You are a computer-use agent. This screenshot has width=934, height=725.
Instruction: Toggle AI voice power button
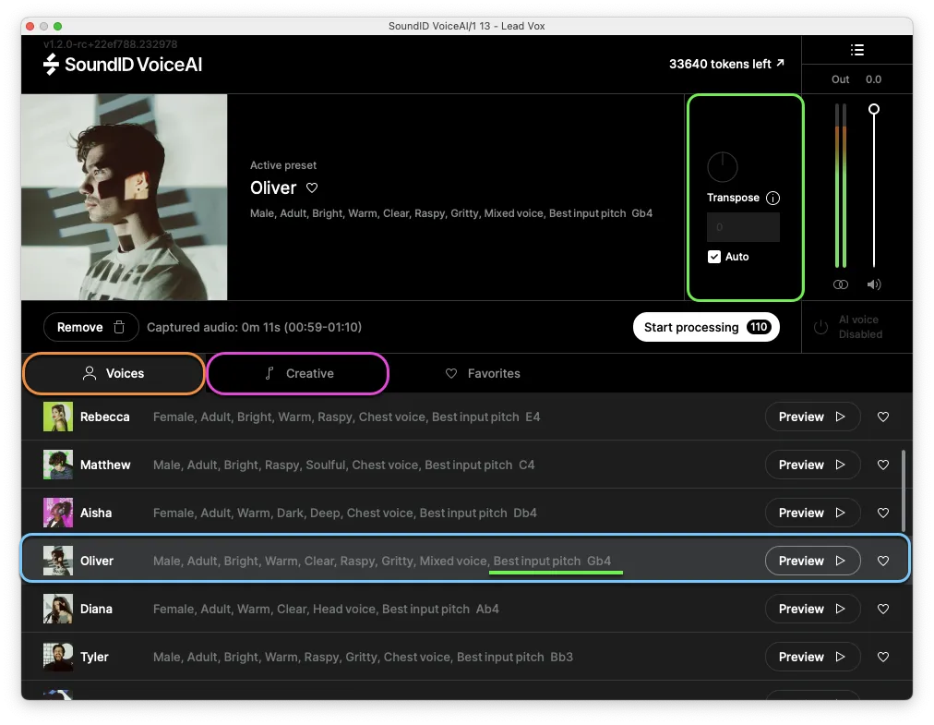click(820, 327)
